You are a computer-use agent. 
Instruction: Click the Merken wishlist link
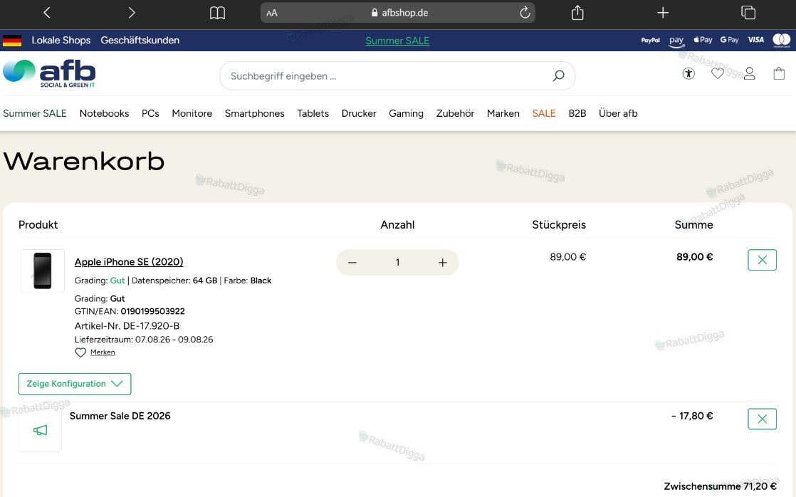point(103,352)
